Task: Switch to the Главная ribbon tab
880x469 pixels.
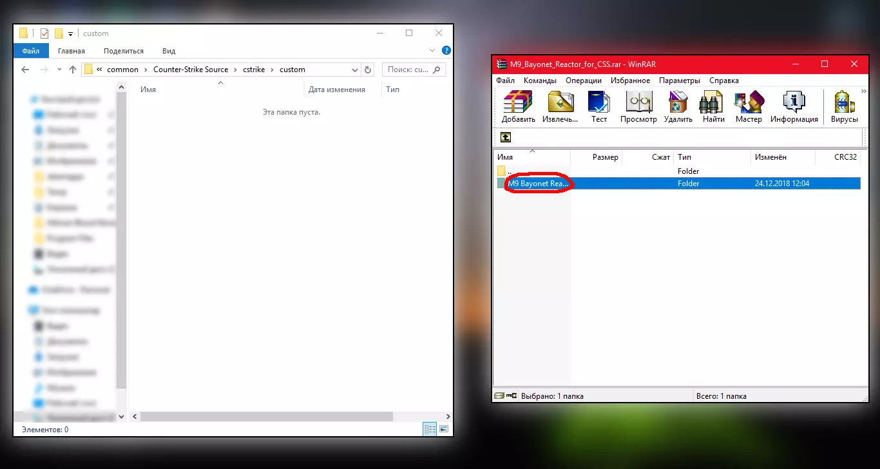Action: (72, 51)
